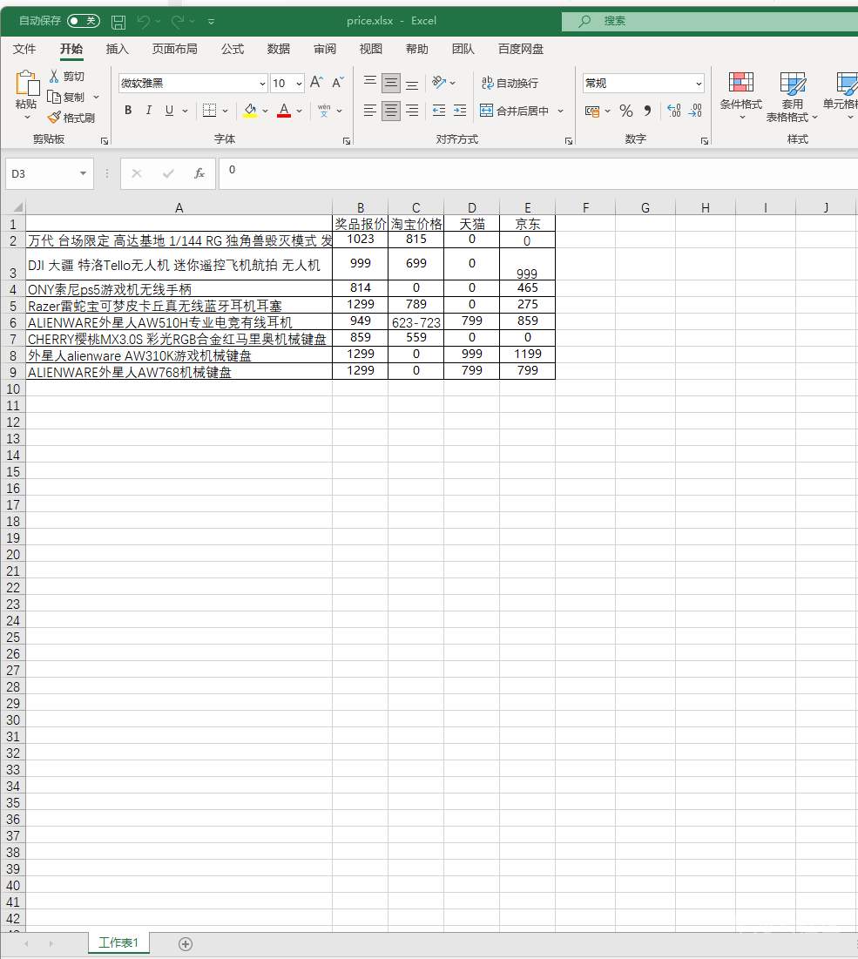Toggle Underline formatting

click(x=169, y=110)
